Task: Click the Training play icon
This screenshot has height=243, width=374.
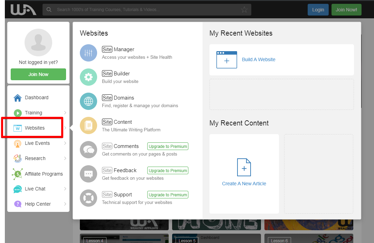Action: (x=18, y=113)
